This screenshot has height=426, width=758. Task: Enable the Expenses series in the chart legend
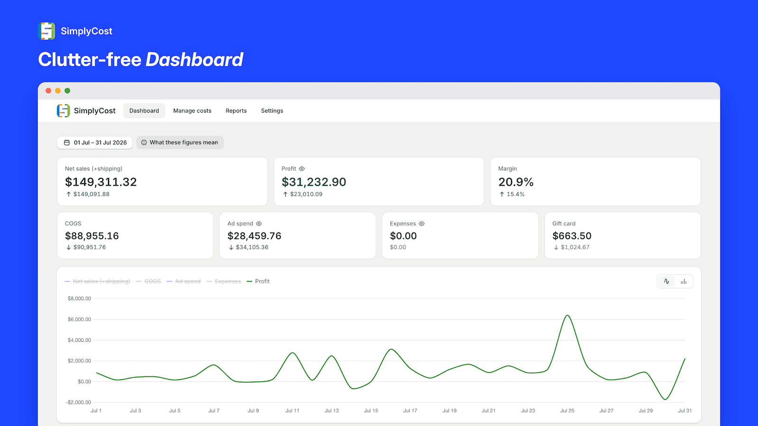coord(224,281)
